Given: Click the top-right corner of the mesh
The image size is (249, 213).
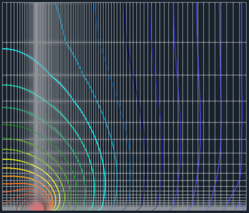Looking at the screenshot, I should (246, 3).
